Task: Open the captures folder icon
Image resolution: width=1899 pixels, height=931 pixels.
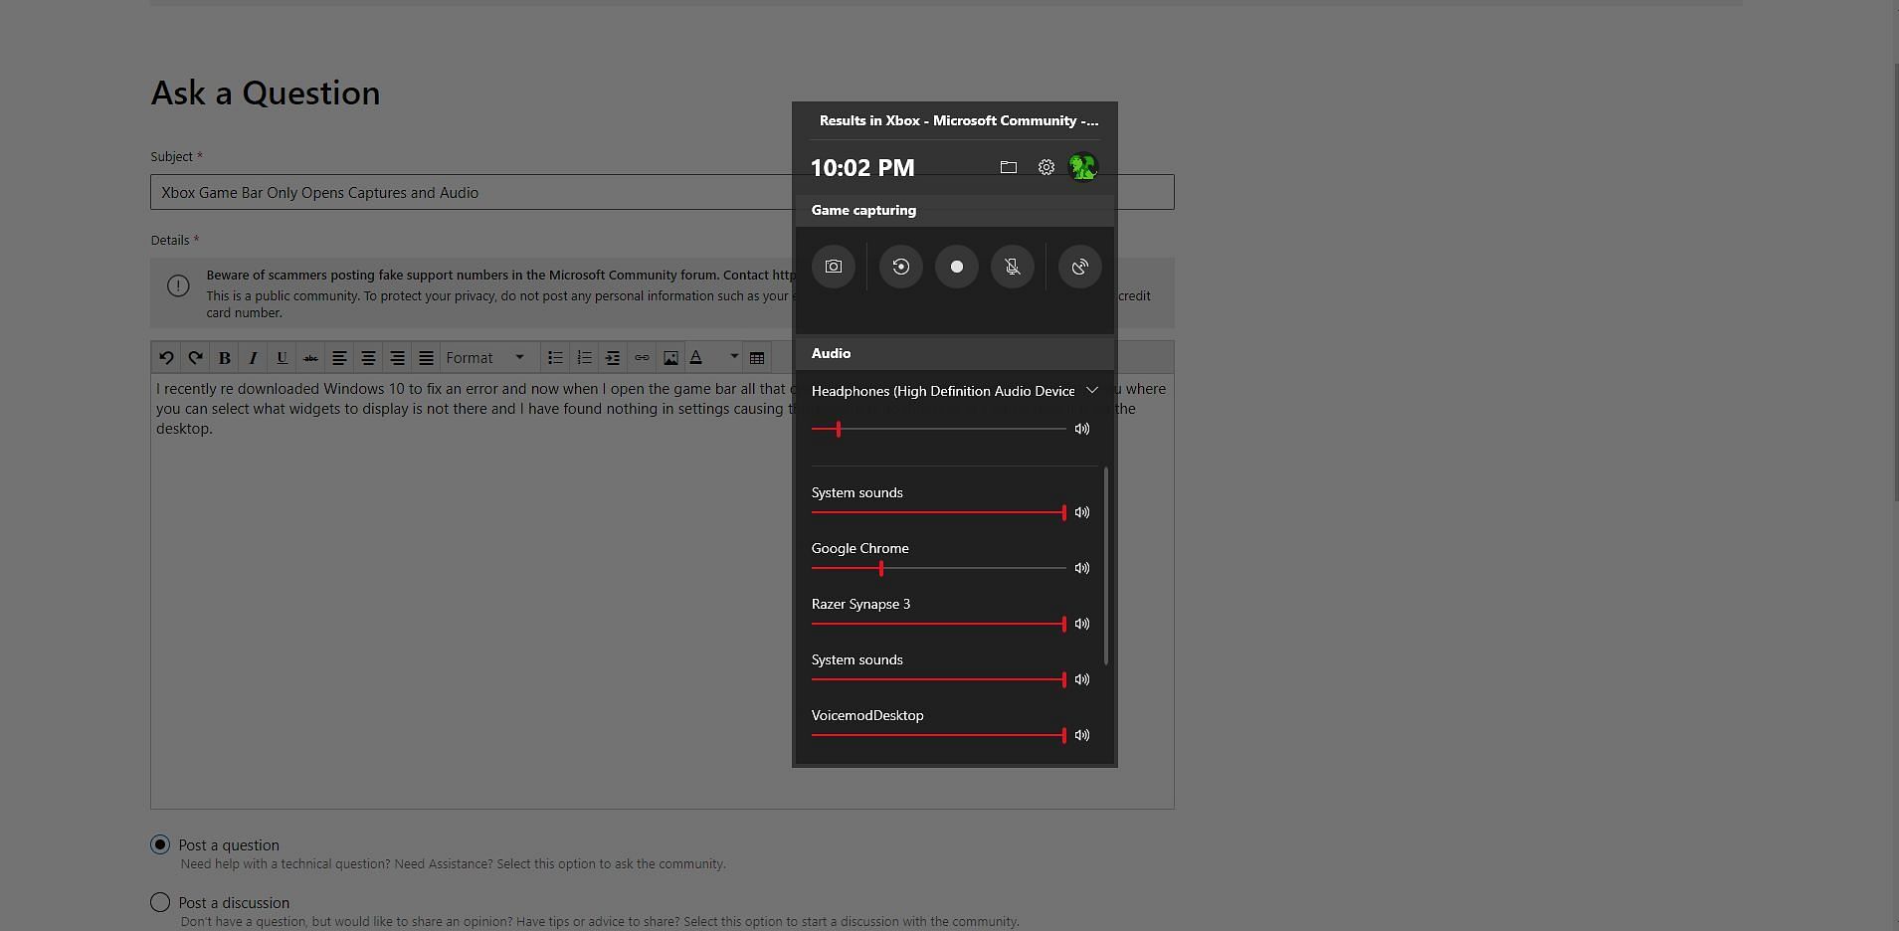Action: (1008, 167)
